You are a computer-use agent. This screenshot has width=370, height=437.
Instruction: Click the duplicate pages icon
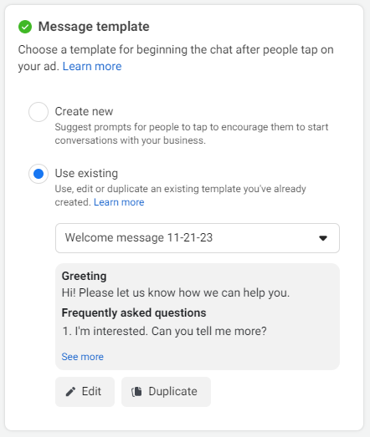click(136, 392)
